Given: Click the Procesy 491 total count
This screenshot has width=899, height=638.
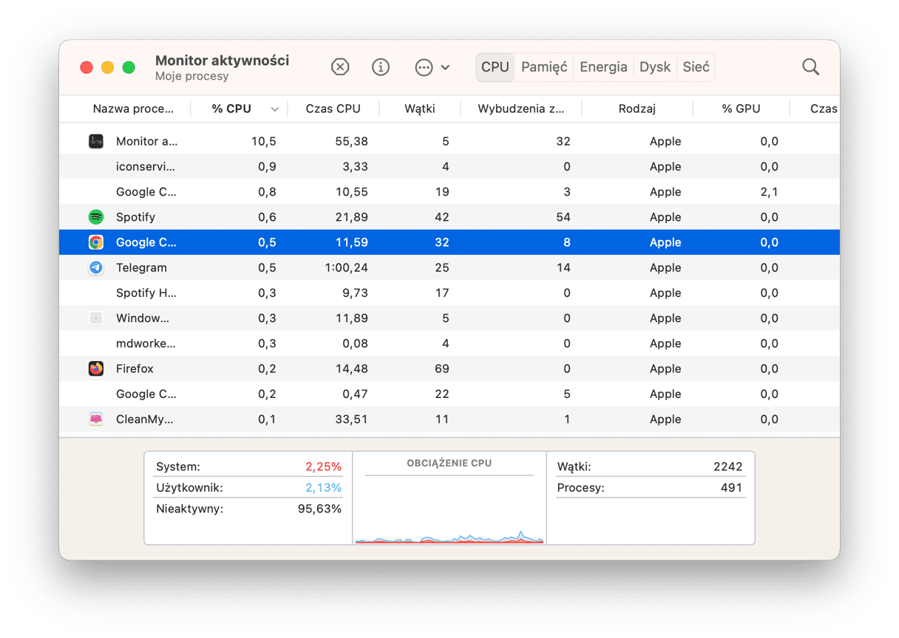Looking at the screenshot, I should coord(650,487).
